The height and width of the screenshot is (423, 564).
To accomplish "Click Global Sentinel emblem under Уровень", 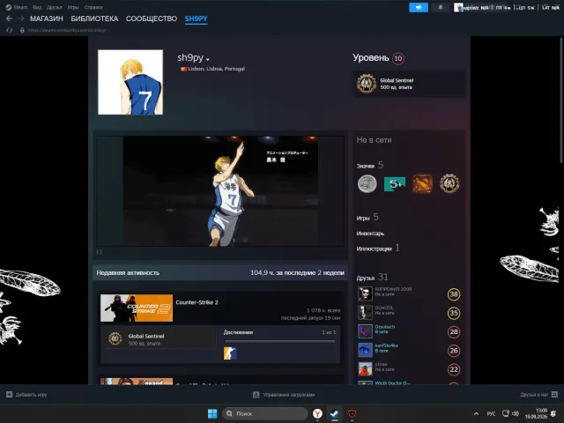I will (x=367, y=84).
